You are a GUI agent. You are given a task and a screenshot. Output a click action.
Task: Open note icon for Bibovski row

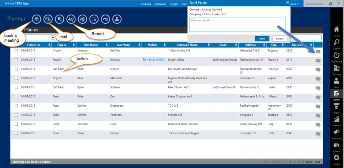(318, 61)
